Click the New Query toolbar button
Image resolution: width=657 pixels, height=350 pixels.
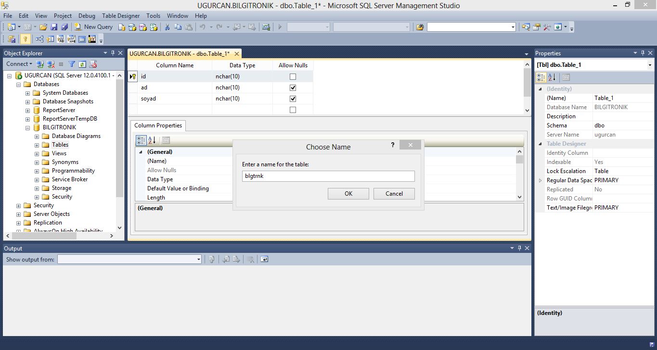[x=94, y=27]
